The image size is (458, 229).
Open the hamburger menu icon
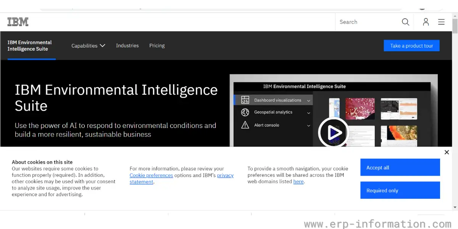[441, 22]
